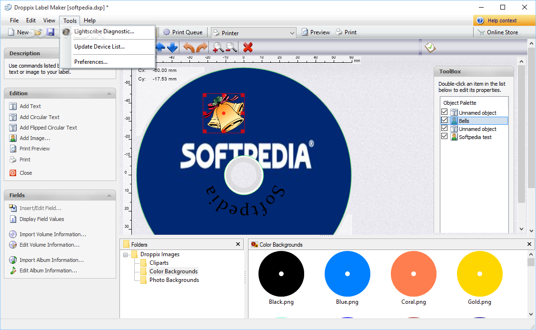This screenshot has width=536, height=330.
Task: Click the Tools menu header
Action: coord(69,20)
